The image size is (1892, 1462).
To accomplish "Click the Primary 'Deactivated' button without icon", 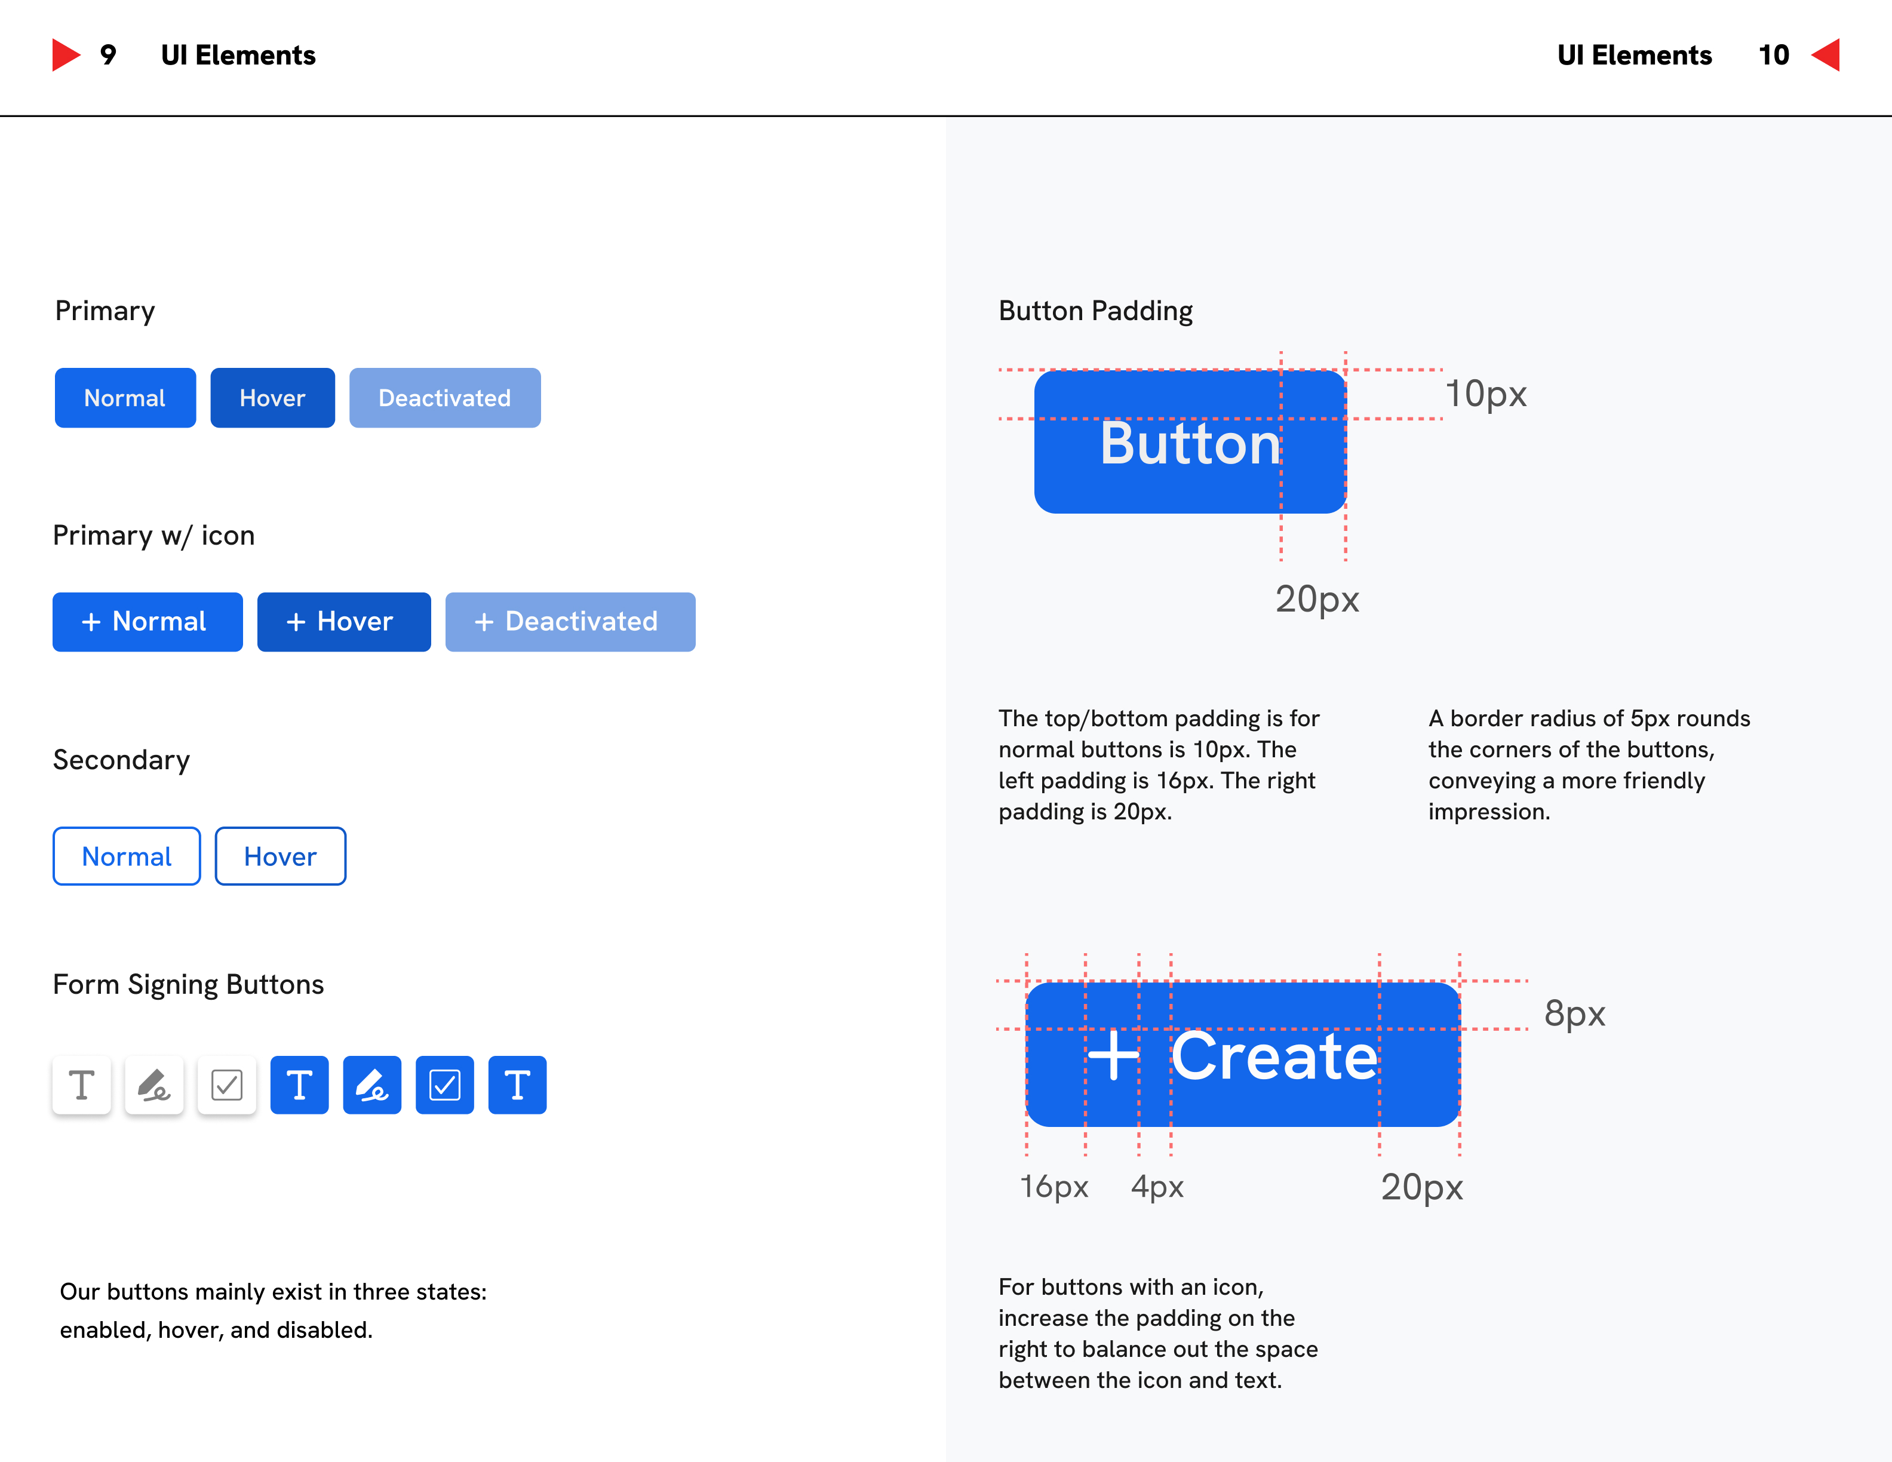I will 444,398.
